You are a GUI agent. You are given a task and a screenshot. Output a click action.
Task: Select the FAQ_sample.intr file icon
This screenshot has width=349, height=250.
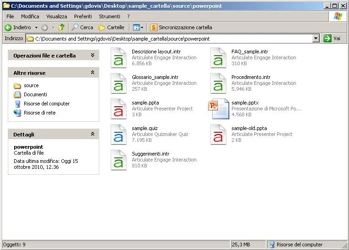(x=218, y=58)
